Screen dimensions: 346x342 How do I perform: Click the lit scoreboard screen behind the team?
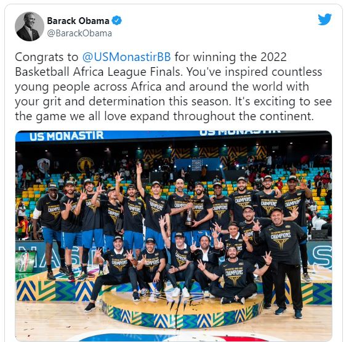[197, 165]
